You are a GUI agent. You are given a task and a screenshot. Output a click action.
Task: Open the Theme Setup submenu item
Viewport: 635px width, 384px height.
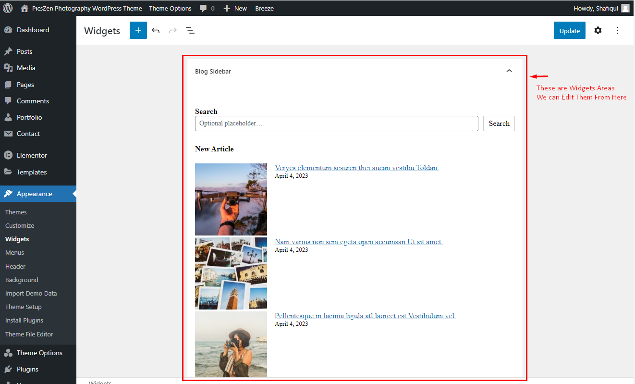tap(24, 307)
